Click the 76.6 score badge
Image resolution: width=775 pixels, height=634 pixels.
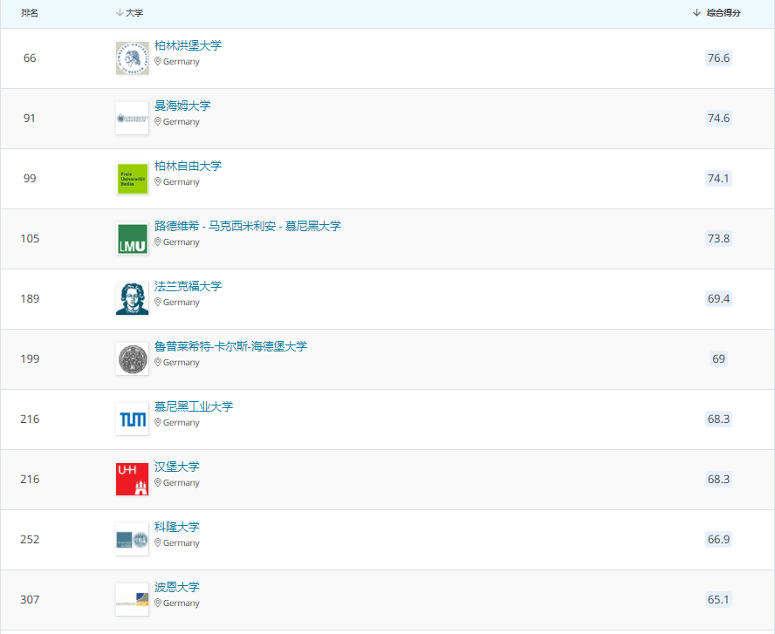(x=718, y=58)
